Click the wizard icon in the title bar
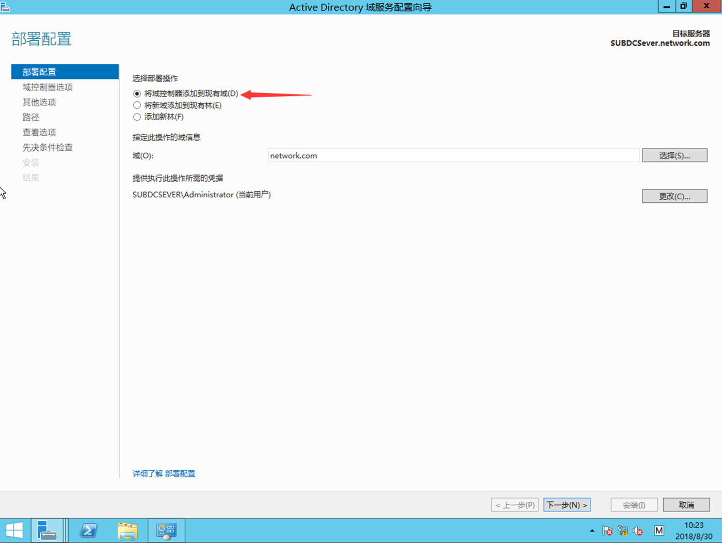 5,7
